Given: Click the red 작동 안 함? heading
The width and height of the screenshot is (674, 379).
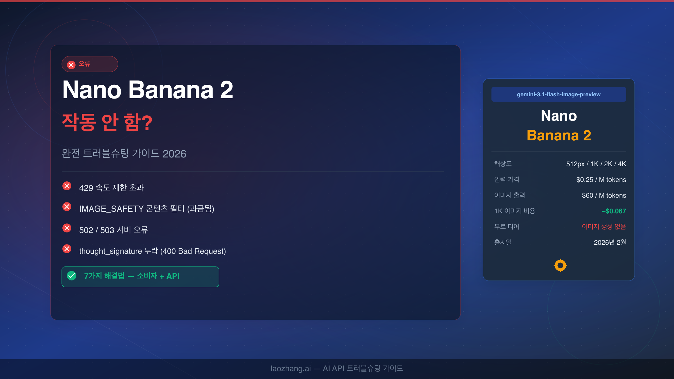Looking at the screenshot, I should [x=107, y=122].
